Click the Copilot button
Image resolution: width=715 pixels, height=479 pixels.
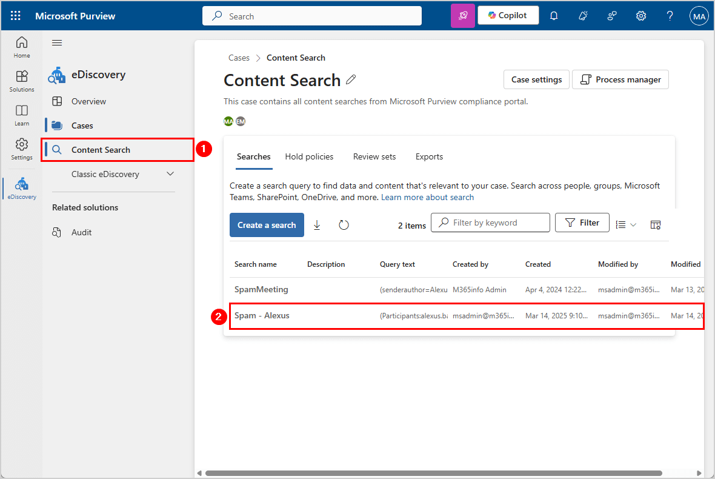pos(508,15)
